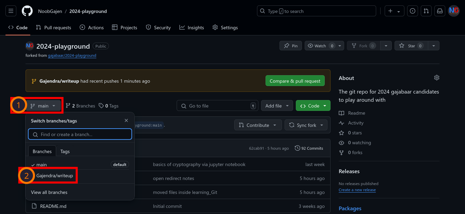Viewport: 465px width, 214px height.
Task: Open the Contribute dropdown
Action: tap(258, 125)
